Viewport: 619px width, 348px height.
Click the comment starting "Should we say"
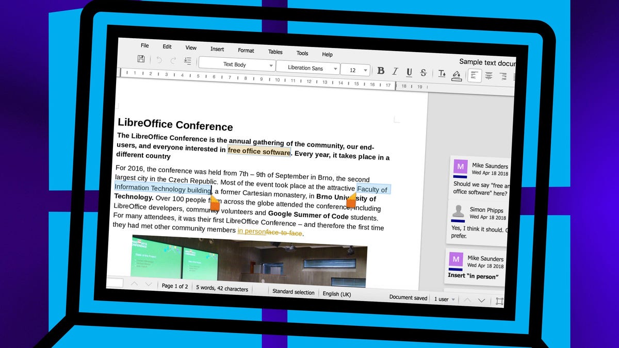(x=481, y=188)
